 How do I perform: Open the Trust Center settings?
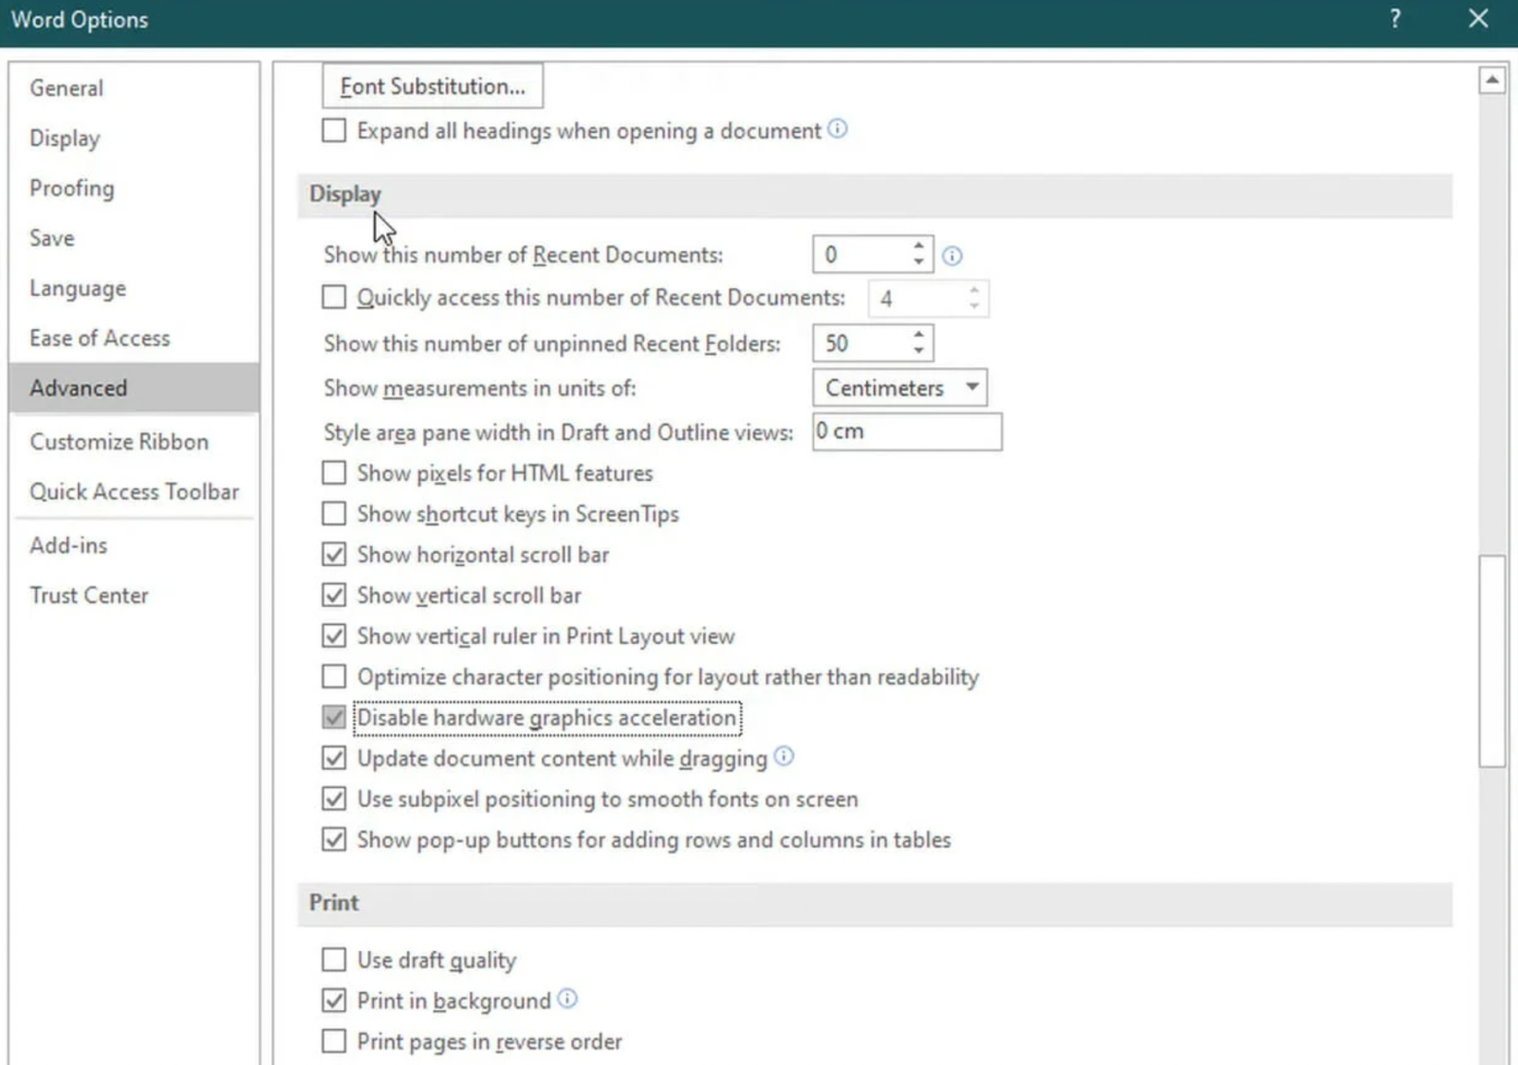pyautogui.click(x=89, y=595)
